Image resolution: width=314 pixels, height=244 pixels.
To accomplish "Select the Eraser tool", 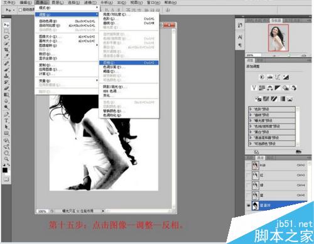I will pos(6,88).
